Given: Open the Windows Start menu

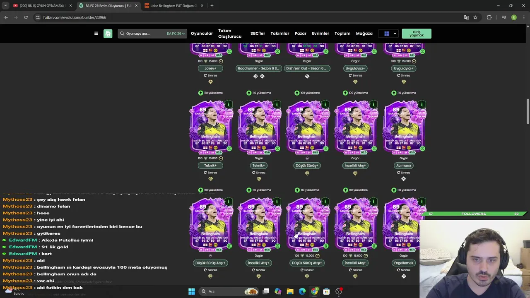Looking at the screenshot, I should pyautogui.click(x=192, y=291).
